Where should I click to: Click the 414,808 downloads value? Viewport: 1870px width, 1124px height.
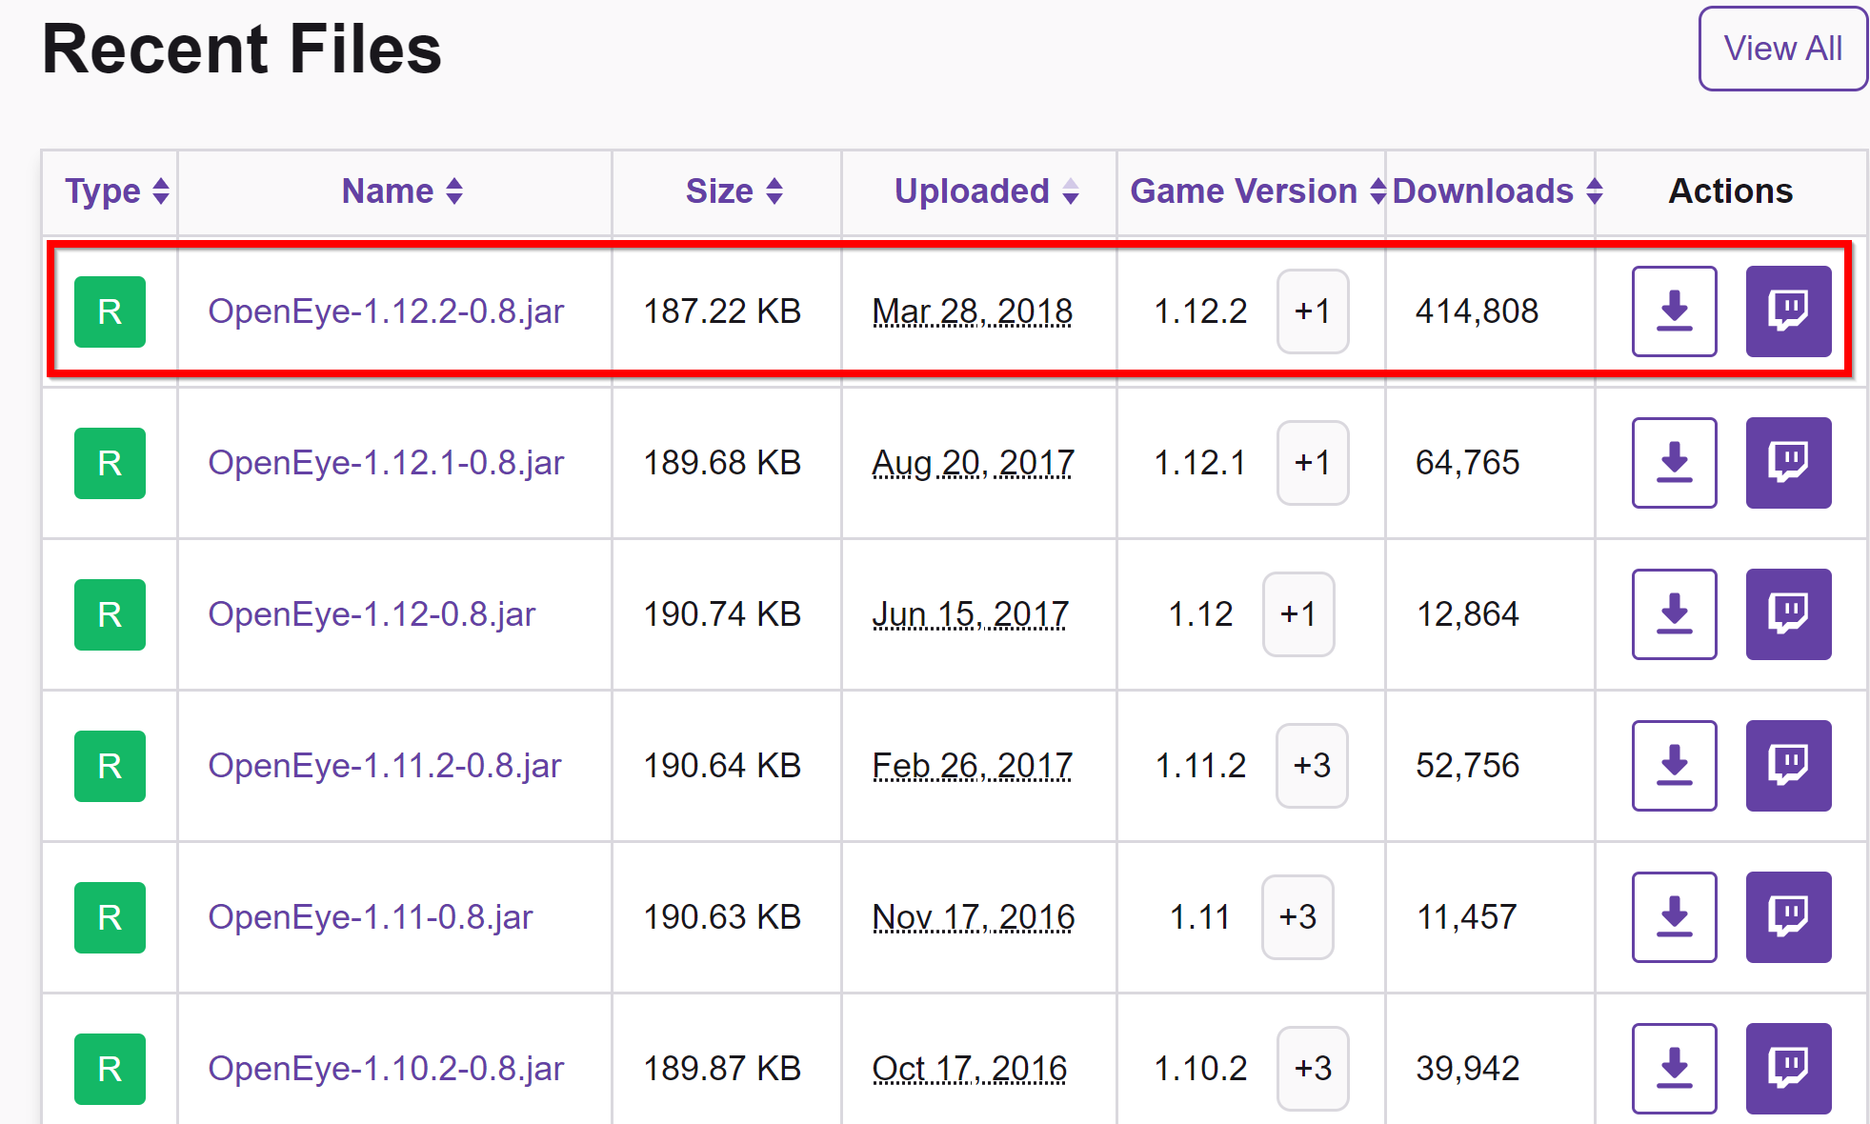click(x=1478, y=311)
